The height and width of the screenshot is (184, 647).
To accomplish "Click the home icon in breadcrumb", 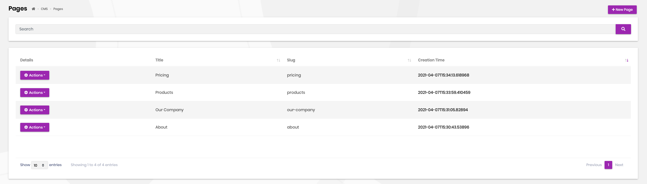I will click(33, 9).
